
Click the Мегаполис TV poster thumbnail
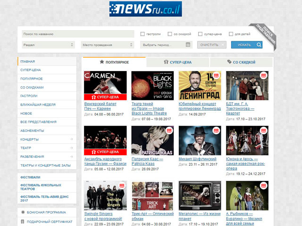coord(200,195)
